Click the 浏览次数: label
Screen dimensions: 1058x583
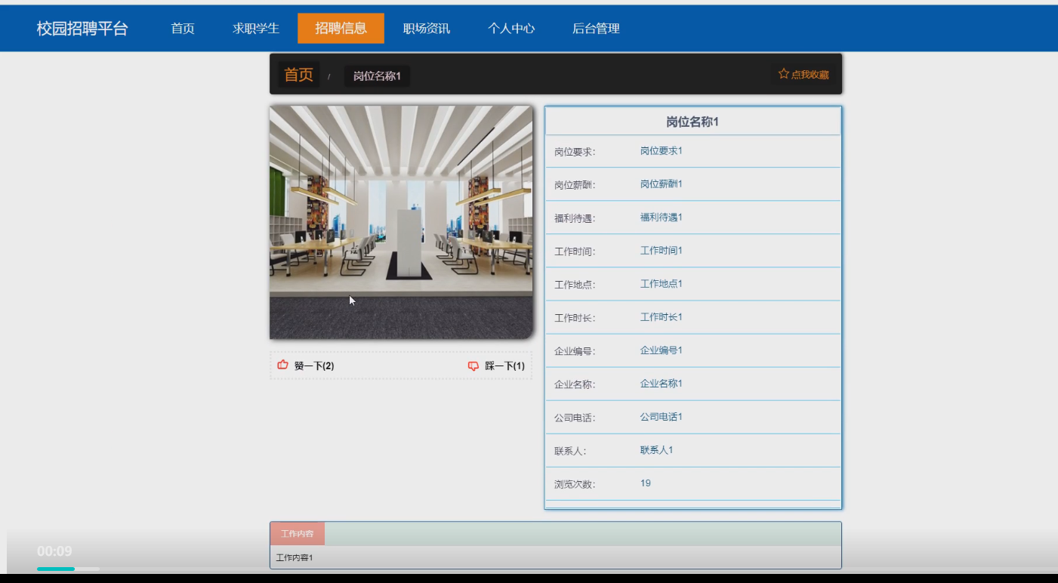pyautogui.click(x=575, y=485)
